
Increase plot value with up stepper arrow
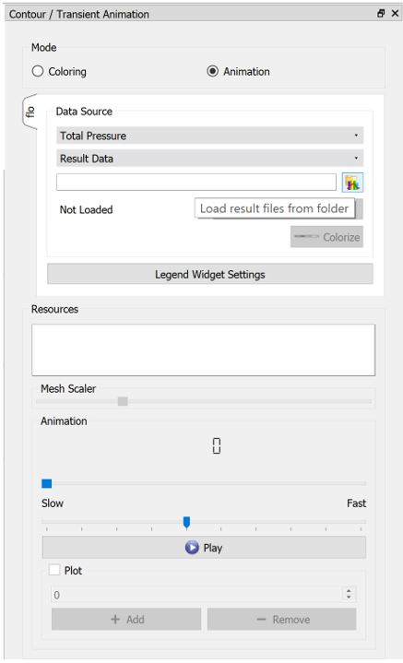349,591
